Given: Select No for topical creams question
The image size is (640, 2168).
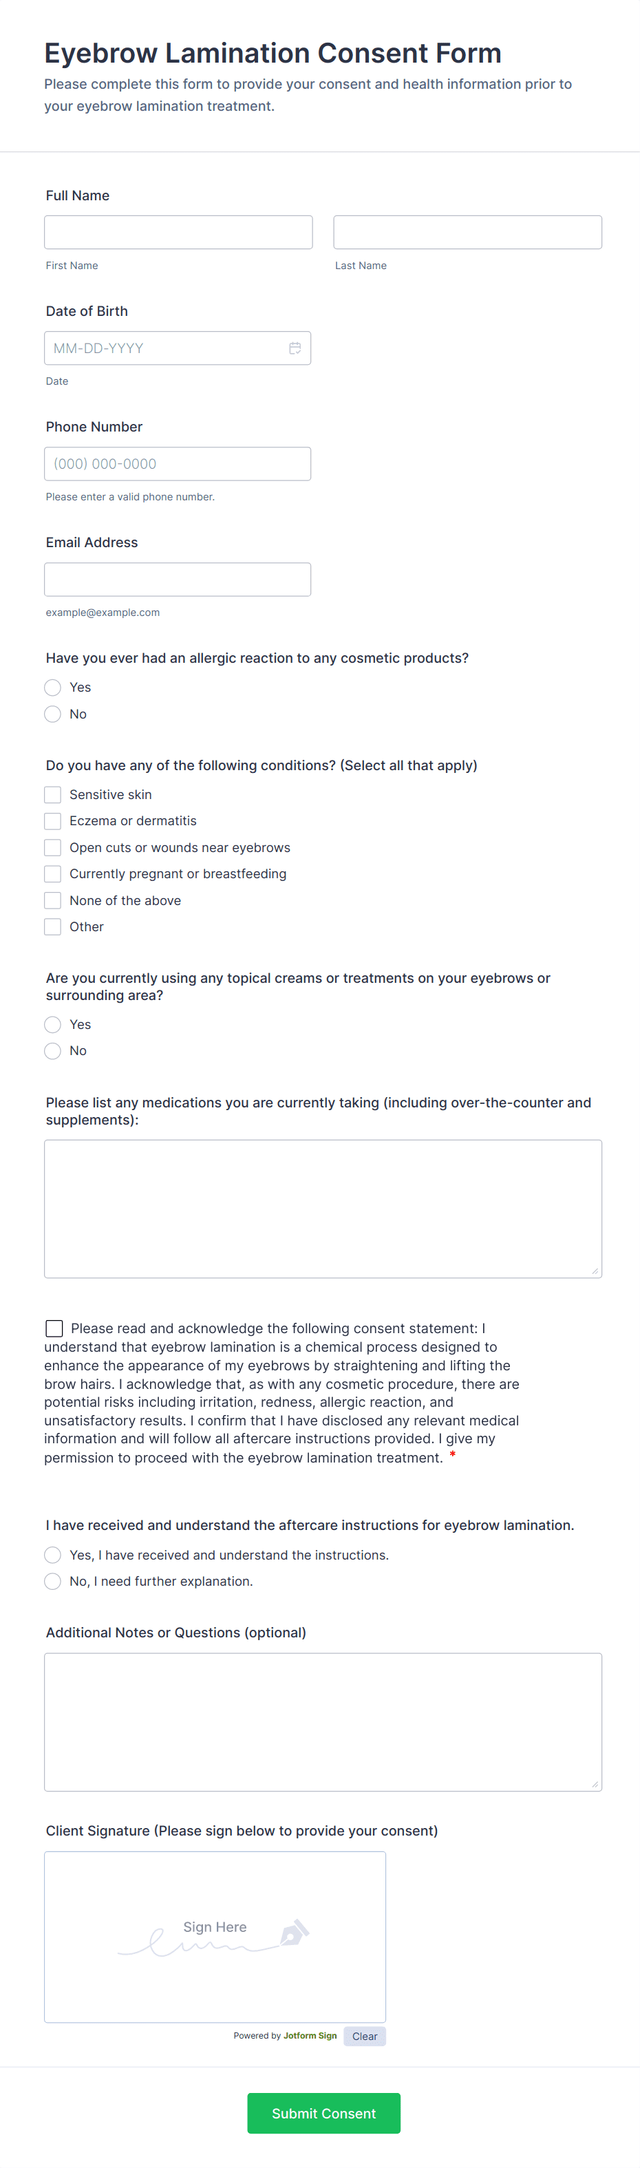Looking at the screenshot, I should [52, 1050].
